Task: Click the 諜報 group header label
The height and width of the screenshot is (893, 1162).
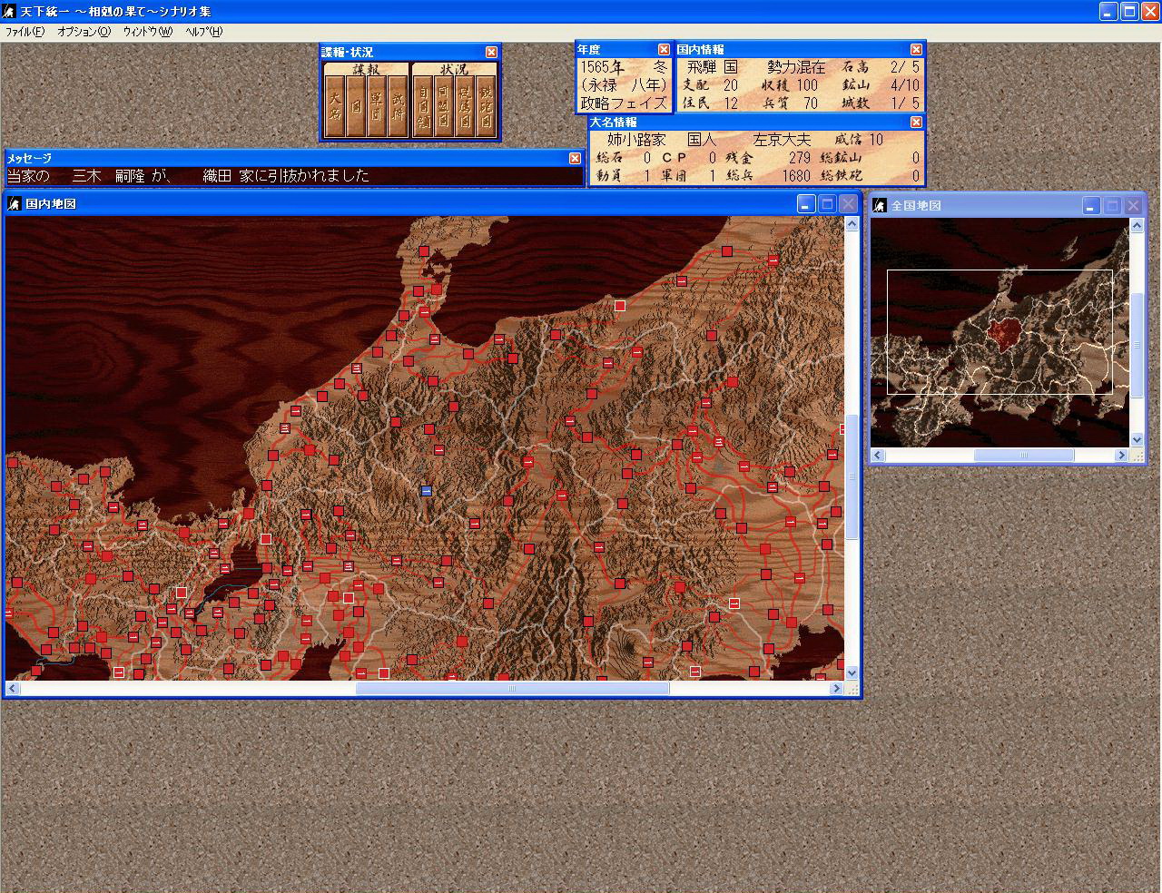Action: pyautogui.click(x=366, y=69)
